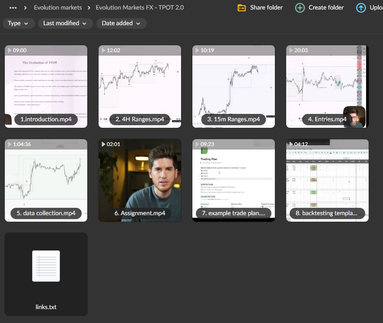Expand the Type filter dropdown
This screenshot has width=383, height=323.
[x=18, y=23]
